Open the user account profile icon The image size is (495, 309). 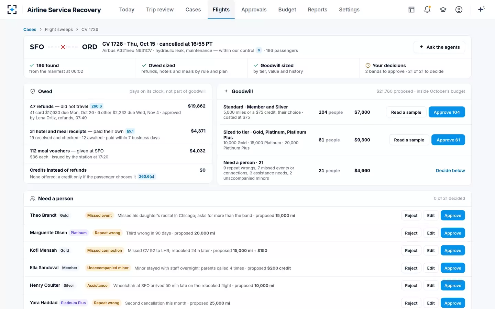coord(459,10)
